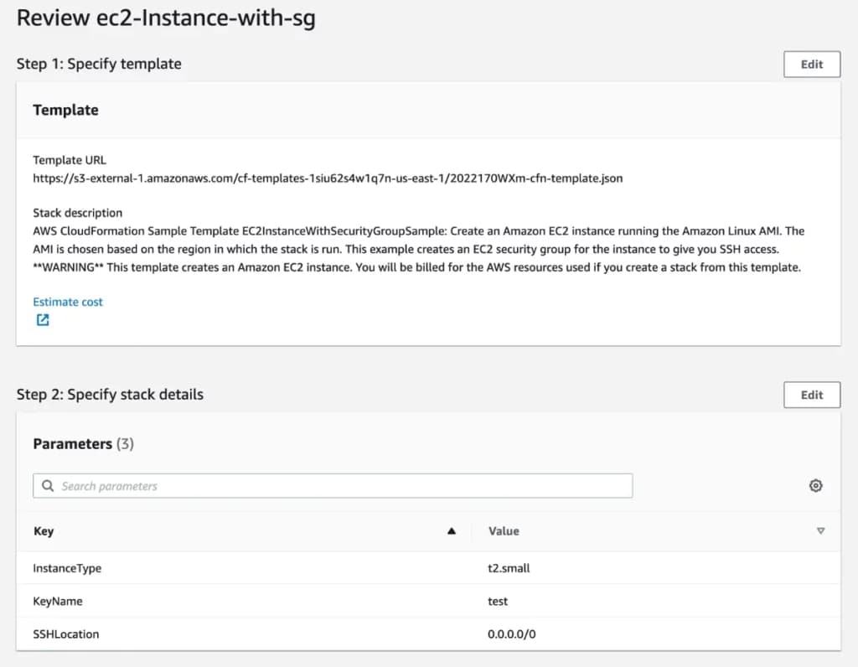This screenshot has height=667, width=858.
Task: Select the InstanceType parameter row
Action: tap(67, 568)
